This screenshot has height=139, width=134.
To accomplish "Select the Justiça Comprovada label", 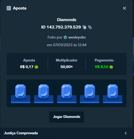I will click(21, 133).
